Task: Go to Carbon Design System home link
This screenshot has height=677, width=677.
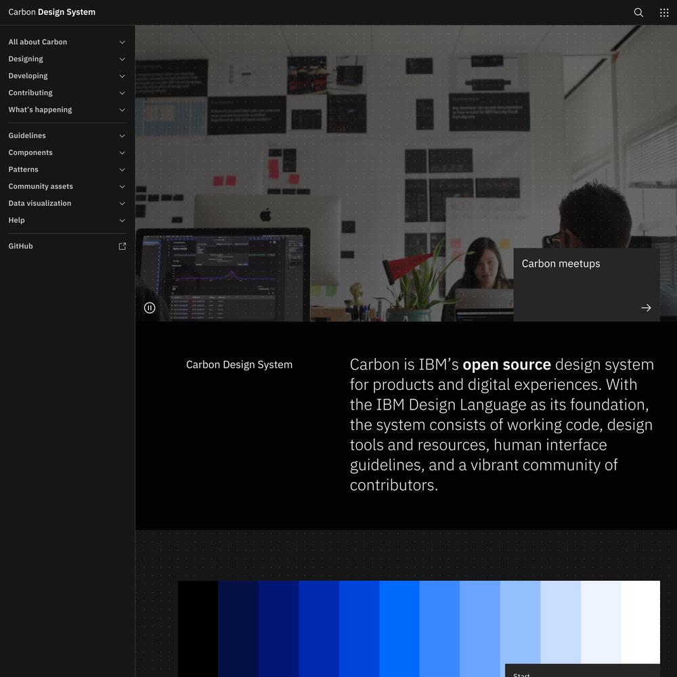Action: click(x=52, y=12)
